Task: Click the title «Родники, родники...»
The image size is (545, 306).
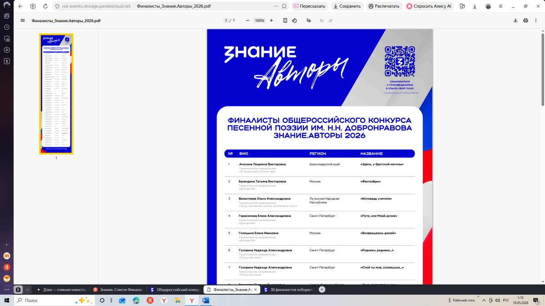Action: [x=377, y=250]
